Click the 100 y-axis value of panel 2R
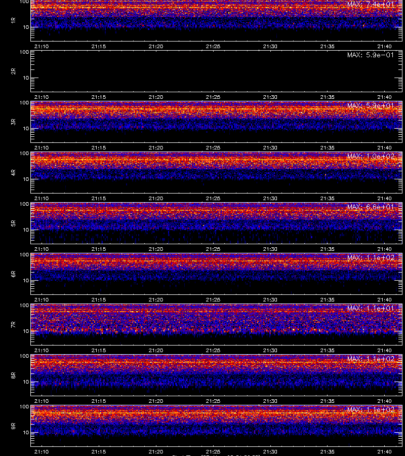 click(24, 52)
